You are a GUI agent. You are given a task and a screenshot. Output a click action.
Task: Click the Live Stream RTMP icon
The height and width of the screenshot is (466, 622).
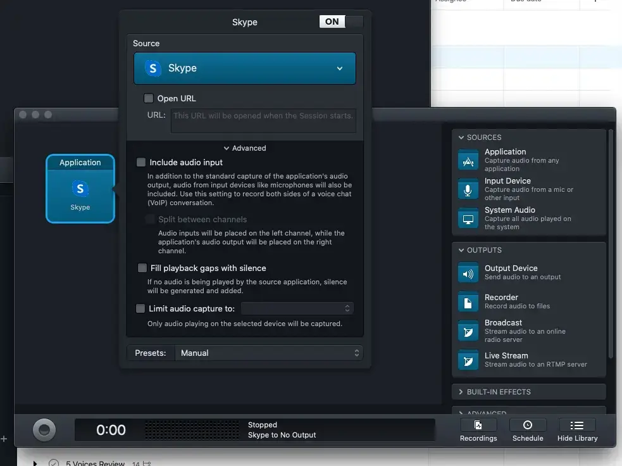[468, 360]
